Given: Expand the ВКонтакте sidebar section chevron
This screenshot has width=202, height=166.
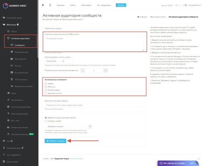Looking at the screenshot, I should tap(35, 25).
